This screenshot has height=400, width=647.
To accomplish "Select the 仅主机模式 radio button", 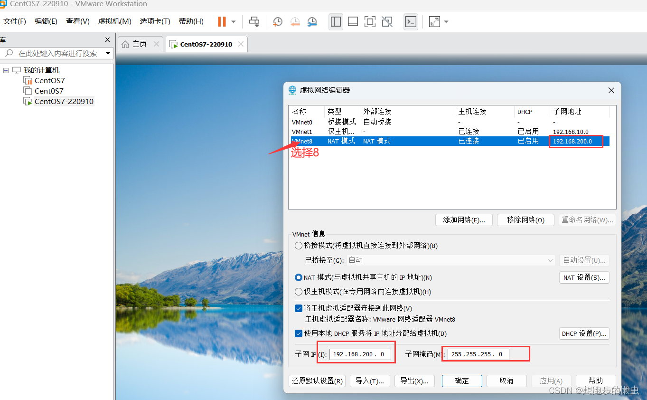I will 299,292.
